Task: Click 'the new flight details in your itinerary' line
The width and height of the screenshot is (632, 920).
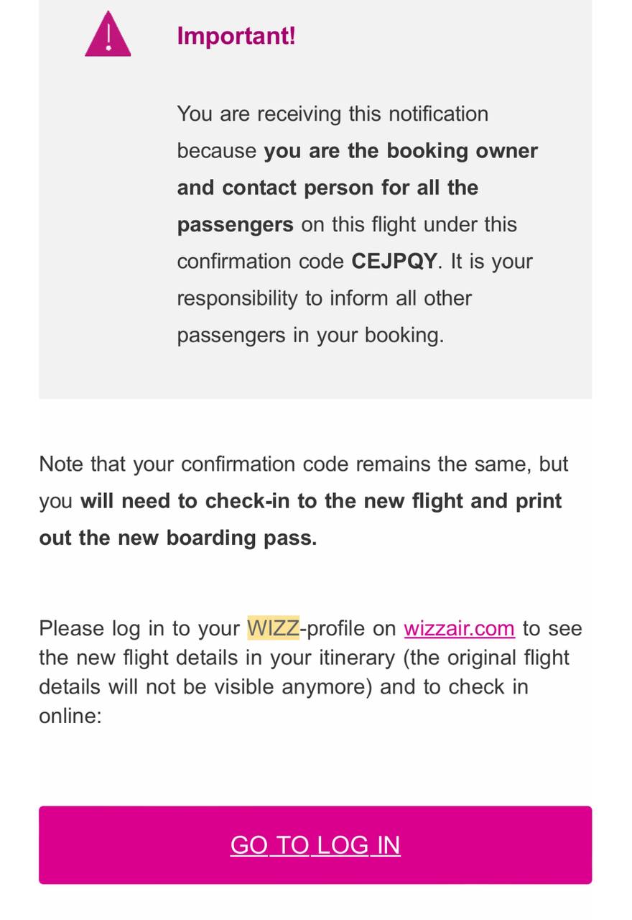Action: tap(304, 658)
